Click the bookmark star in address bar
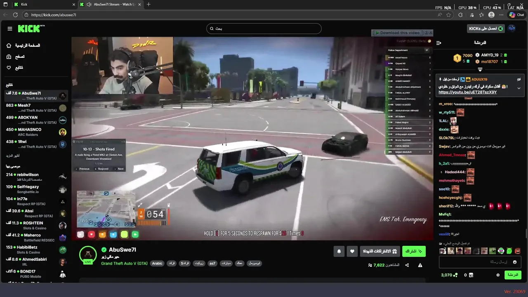 [448, 15]
